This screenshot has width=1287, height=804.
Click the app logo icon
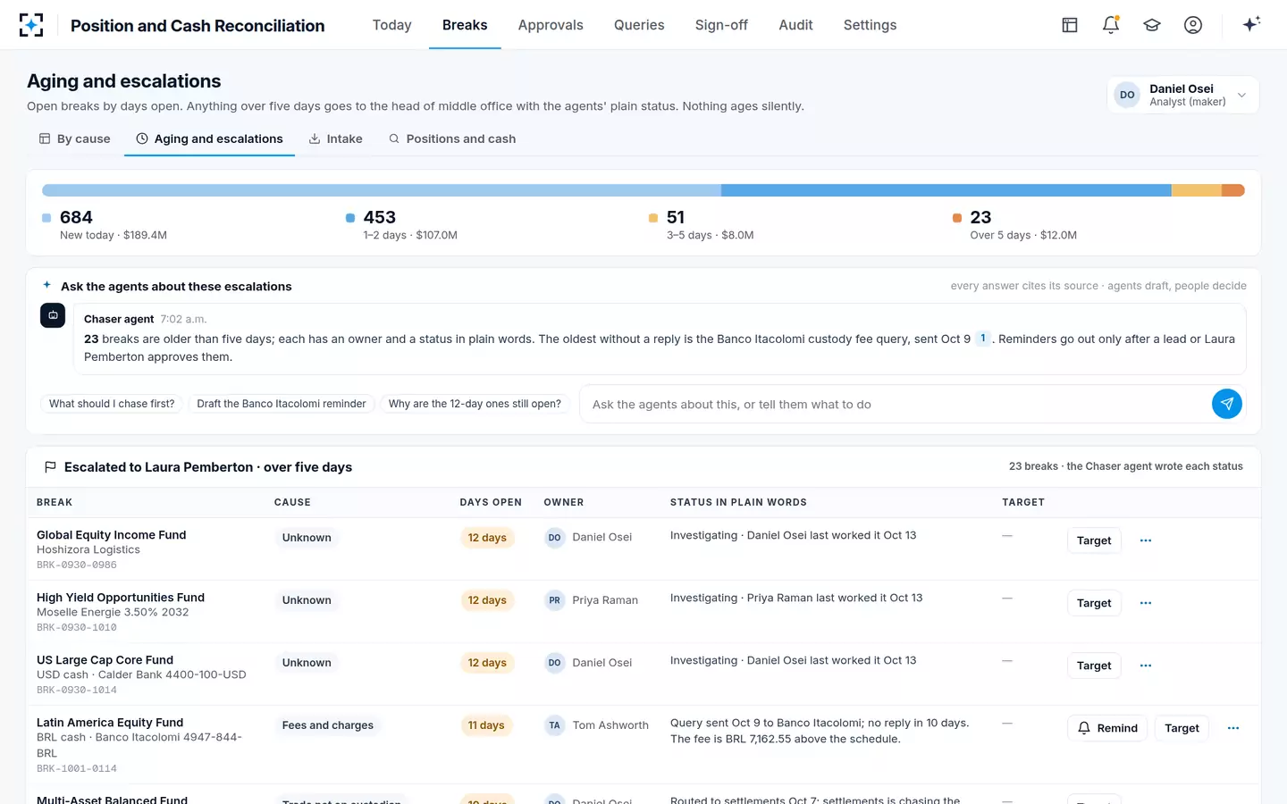click(x=31, y=25)
